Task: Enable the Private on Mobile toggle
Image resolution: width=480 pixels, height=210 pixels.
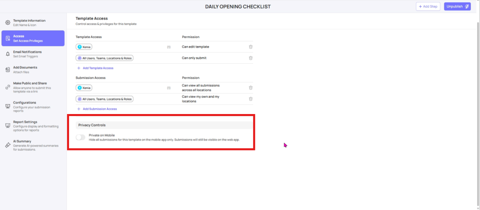Action: pos(81,137)
